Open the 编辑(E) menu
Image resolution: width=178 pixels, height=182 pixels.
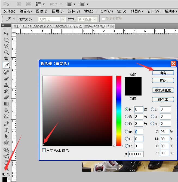(26, 11)
